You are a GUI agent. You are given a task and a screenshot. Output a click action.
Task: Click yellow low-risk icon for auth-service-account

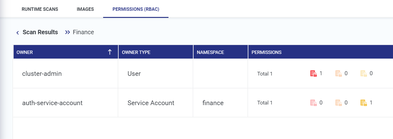[364, 103]
